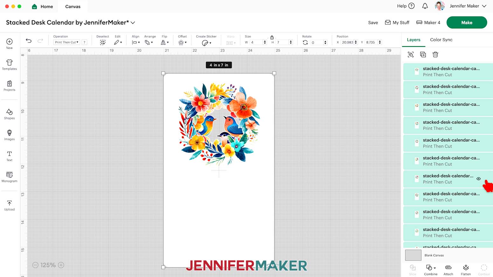Click the Group layers icon
The width and height of the screenshot is (493, 277).
411,55
